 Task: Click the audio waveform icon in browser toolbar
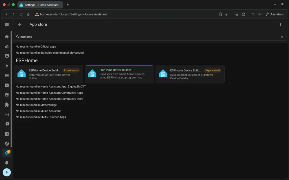260,14
